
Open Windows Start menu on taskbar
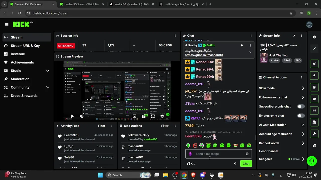(x=100, y=175)
